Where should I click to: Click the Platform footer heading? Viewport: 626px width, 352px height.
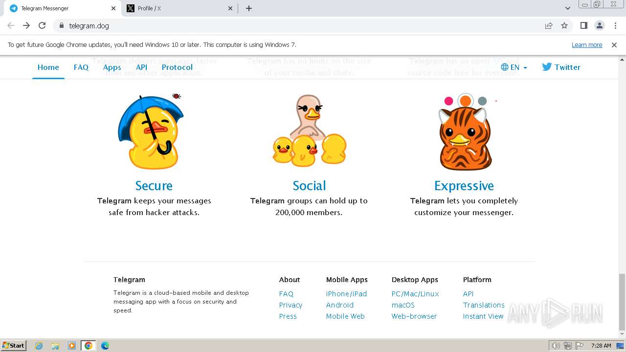pos(477,280)
